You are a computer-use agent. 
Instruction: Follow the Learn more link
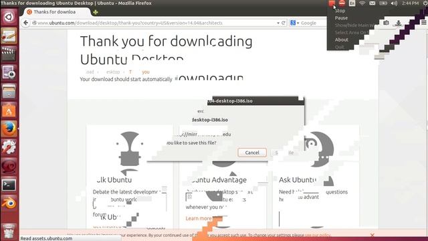tap(199, 218)
